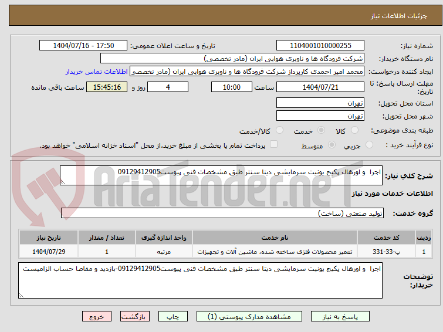Click the request creator field محمد امیر احمدی

coord(247,72)
